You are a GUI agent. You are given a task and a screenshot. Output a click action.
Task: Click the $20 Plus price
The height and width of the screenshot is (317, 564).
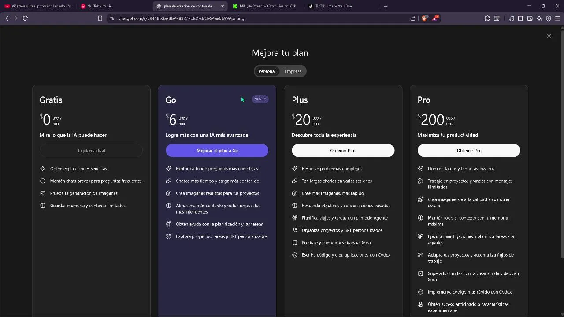301,119
